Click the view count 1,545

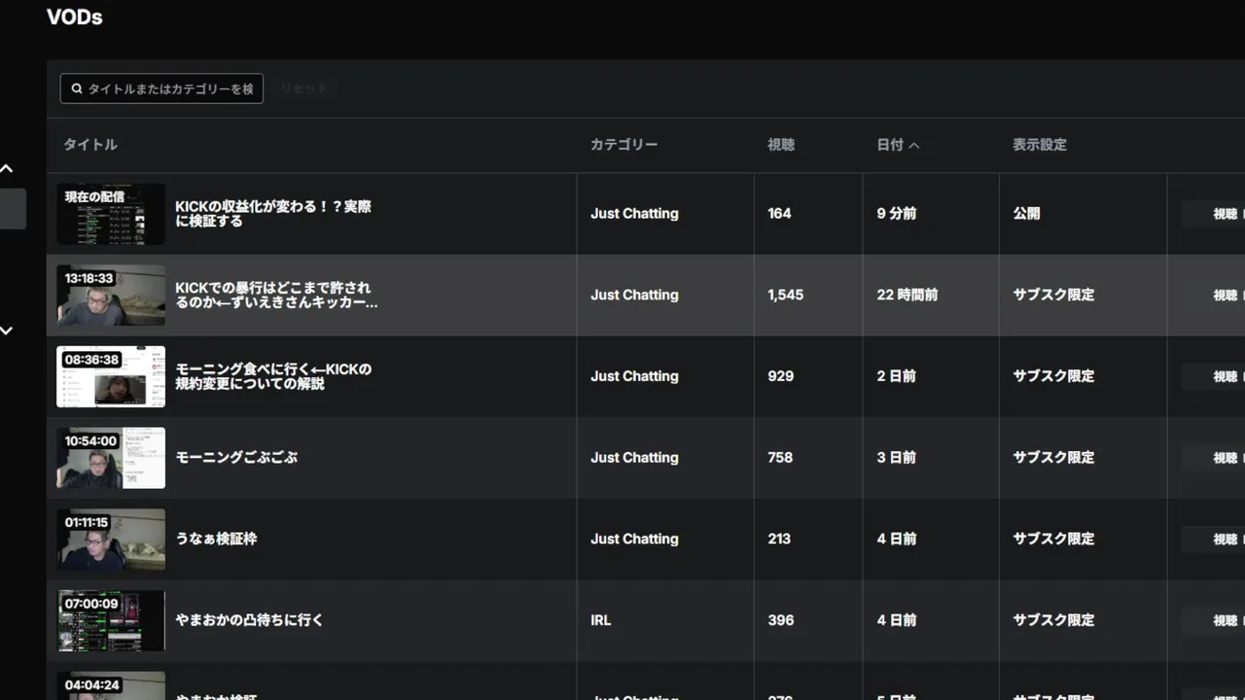tap(785, 295)
